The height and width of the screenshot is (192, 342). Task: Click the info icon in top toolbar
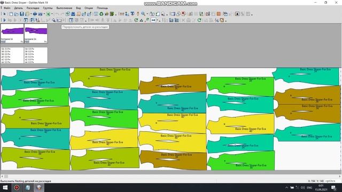[x=96, y=14]
